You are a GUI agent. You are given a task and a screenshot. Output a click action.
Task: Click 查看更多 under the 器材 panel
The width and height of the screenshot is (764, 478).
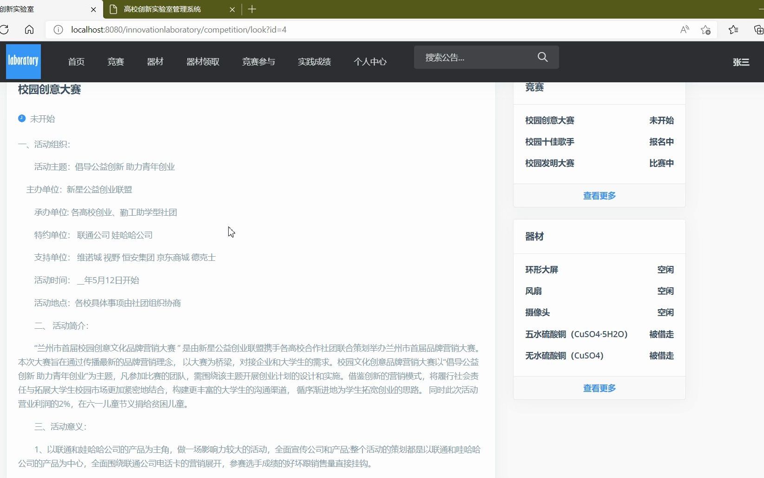[x=599, y=388]
